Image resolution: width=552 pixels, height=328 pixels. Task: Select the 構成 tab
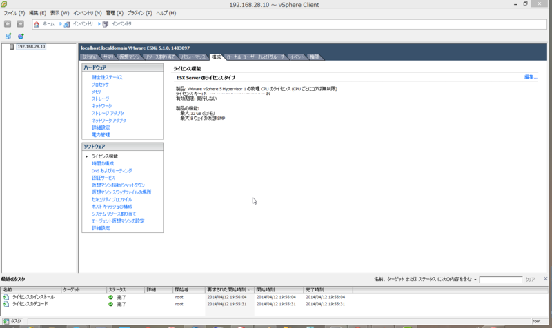coord(217,57)
